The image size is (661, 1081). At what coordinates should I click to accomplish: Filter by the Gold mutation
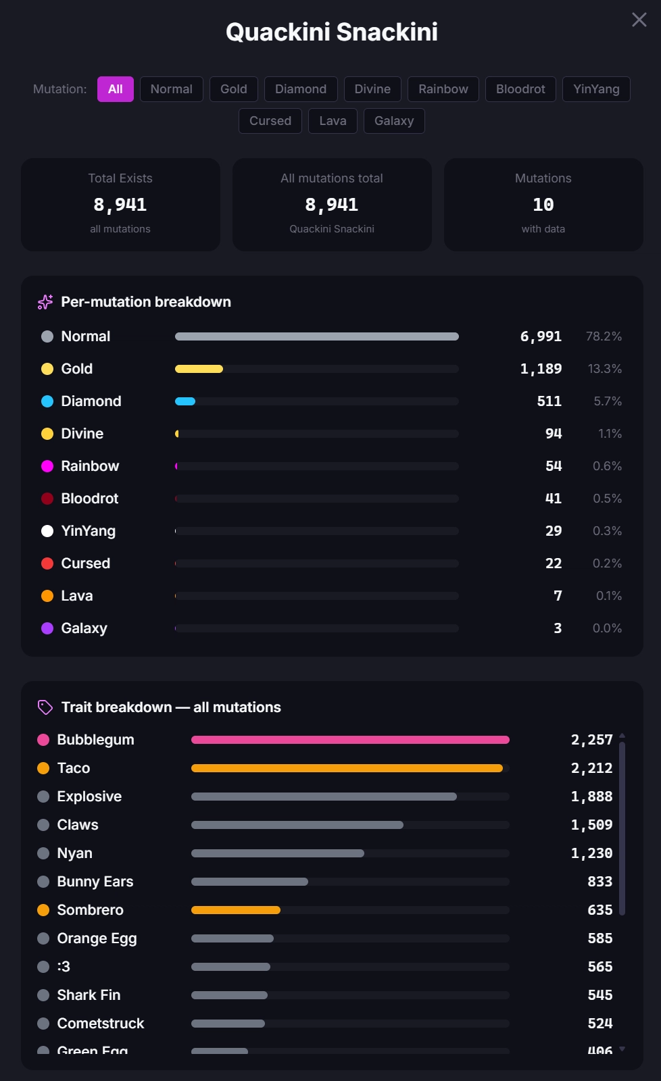(x=234, y=89)
